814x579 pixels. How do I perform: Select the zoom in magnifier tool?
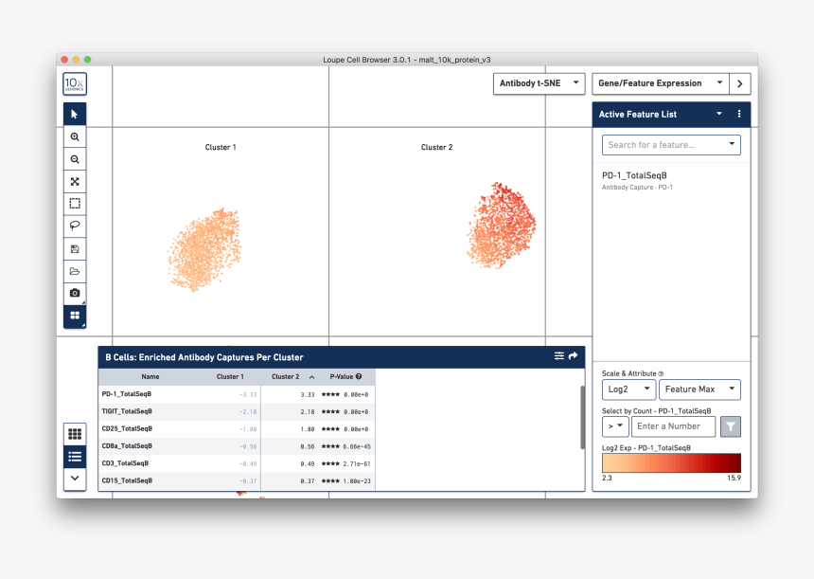pyautogui.click(x=75, y=137)
